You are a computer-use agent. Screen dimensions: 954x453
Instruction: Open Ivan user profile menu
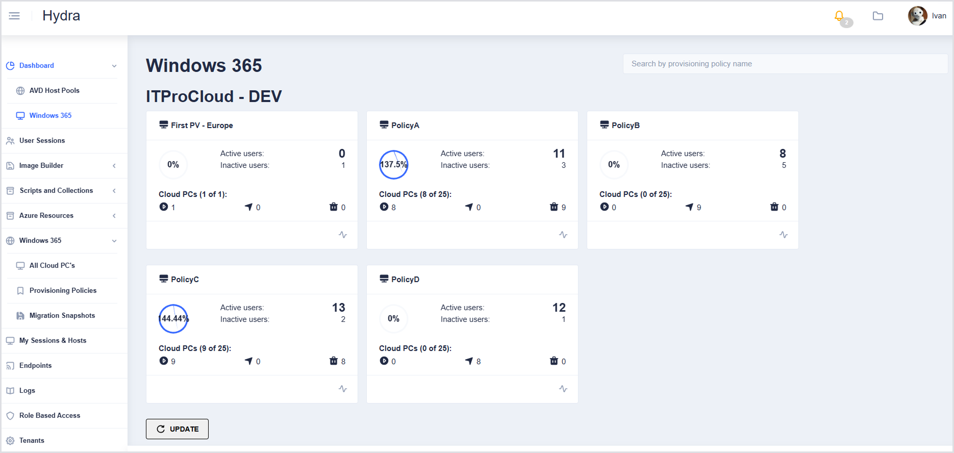coord(927,16)
